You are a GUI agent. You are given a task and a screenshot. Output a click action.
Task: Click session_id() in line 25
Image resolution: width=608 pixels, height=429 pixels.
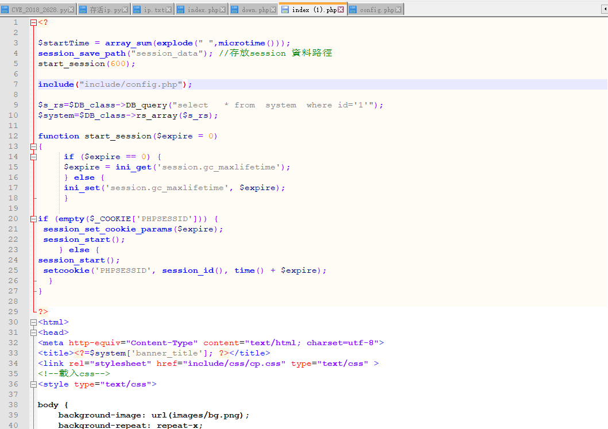192,270
